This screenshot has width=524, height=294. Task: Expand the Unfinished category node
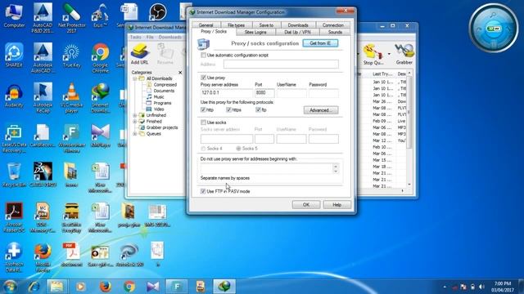(x=134, y=115)
